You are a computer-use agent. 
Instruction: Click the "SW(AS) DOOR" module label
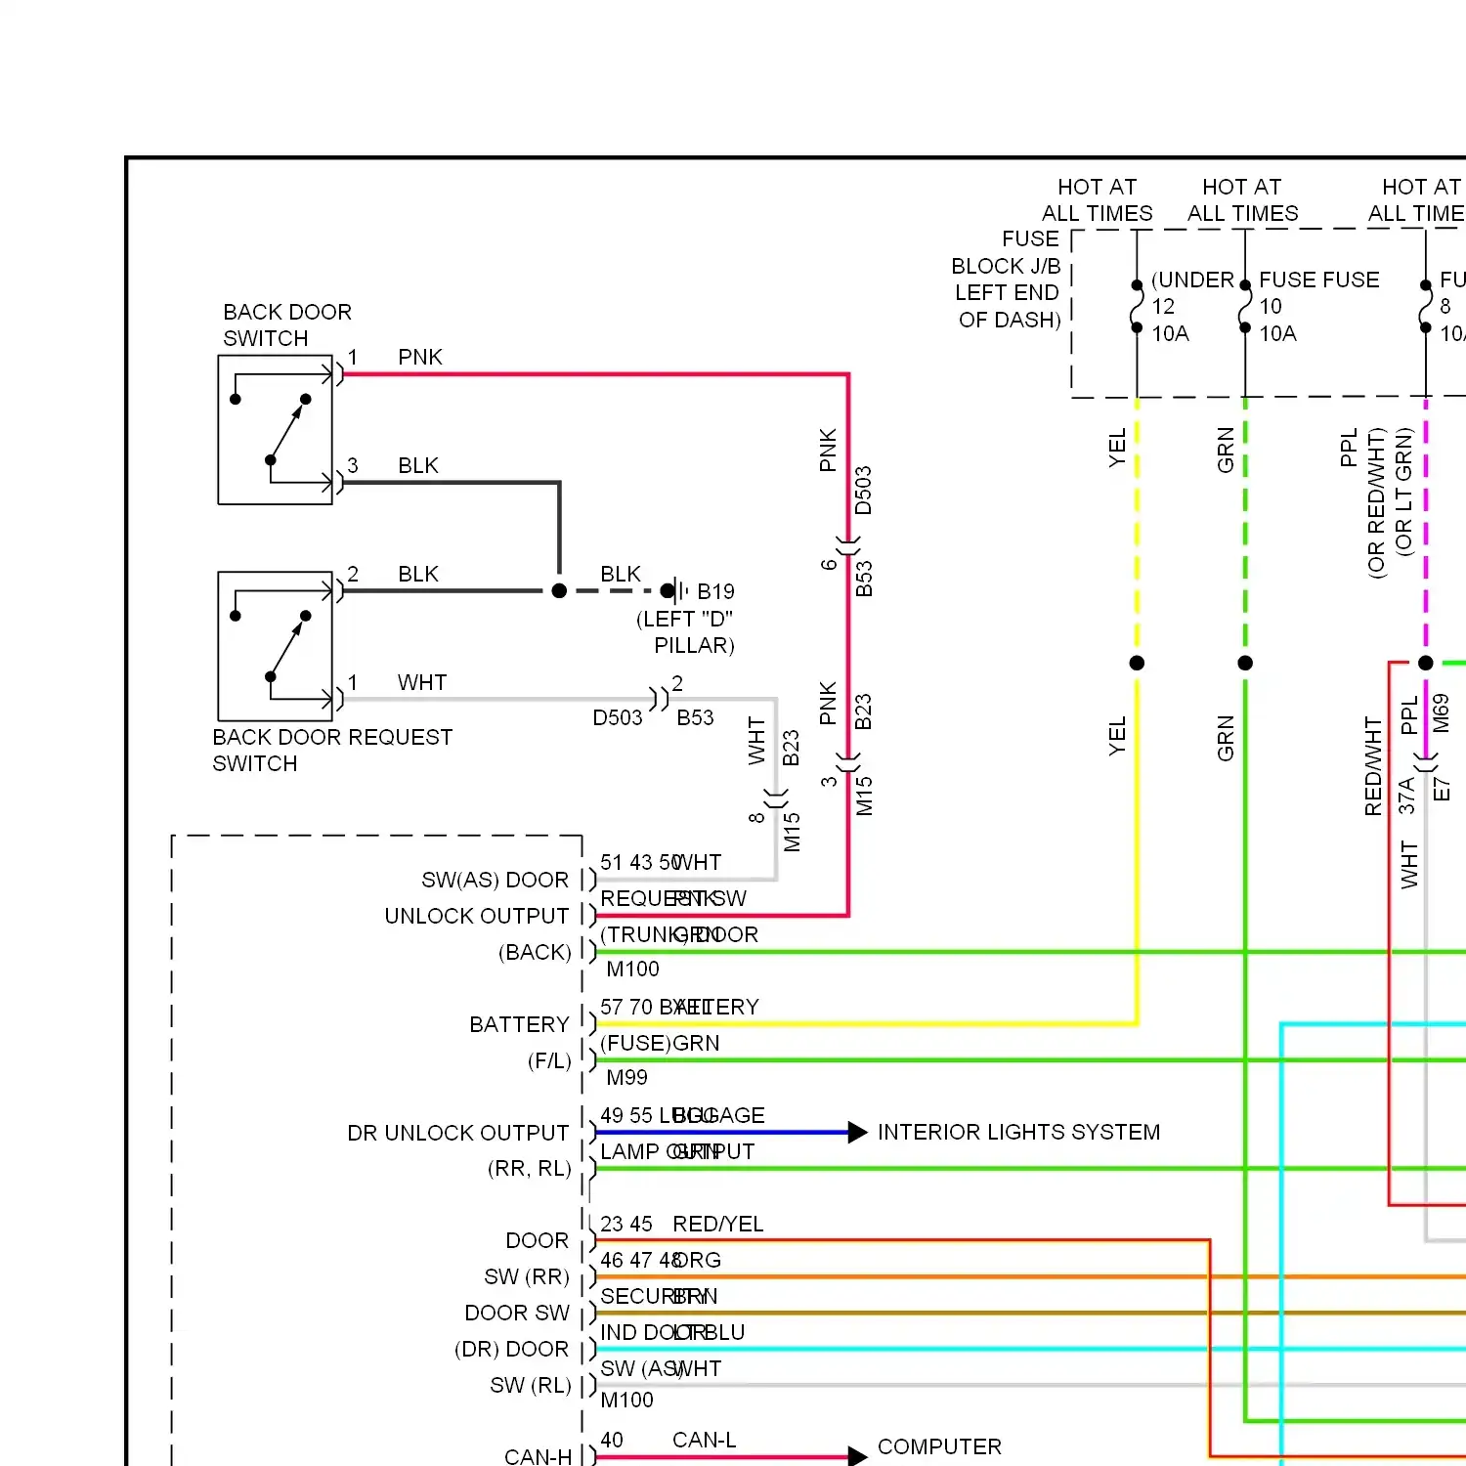496,880
